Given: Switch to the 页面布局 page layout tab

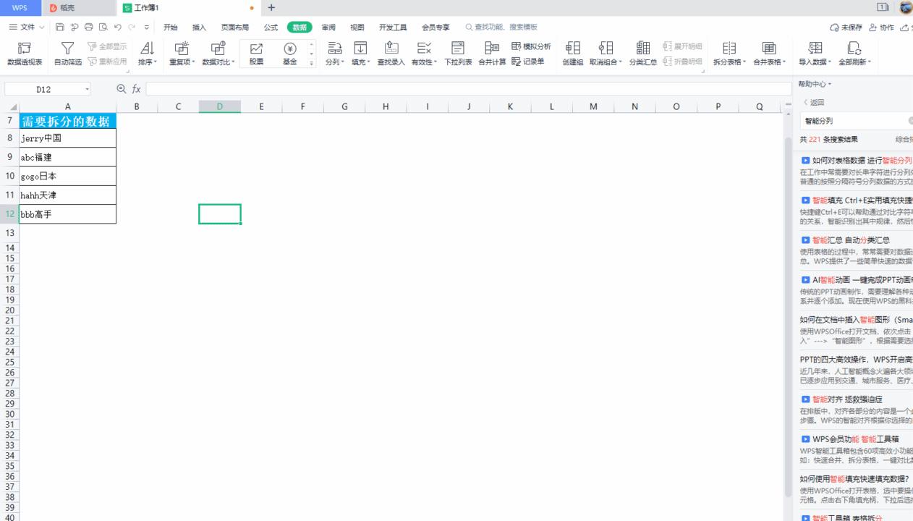Looking at the screenshot, I should tap(234, 27).
